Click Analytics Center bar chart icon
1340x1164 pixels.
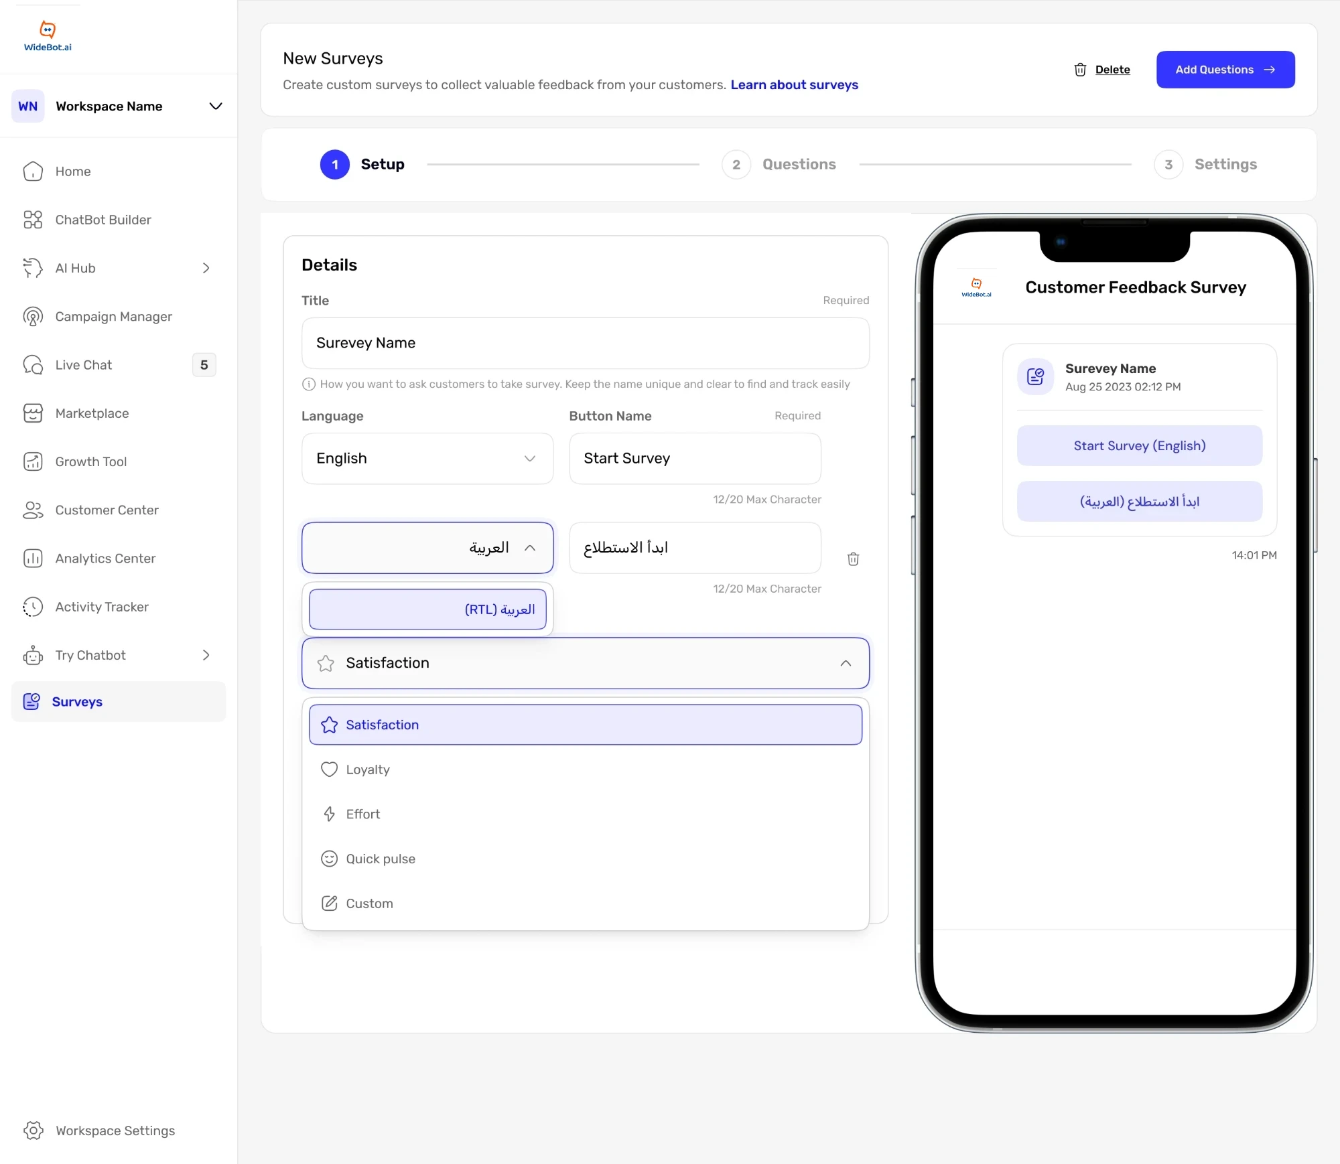(x=33, y=559)
